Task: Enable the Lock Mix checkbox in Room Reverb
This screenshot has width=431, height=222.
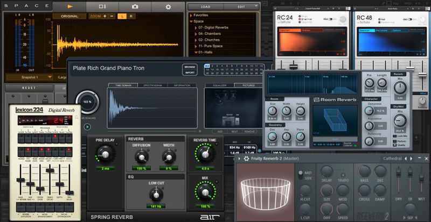Action: (x=395, y=136)
